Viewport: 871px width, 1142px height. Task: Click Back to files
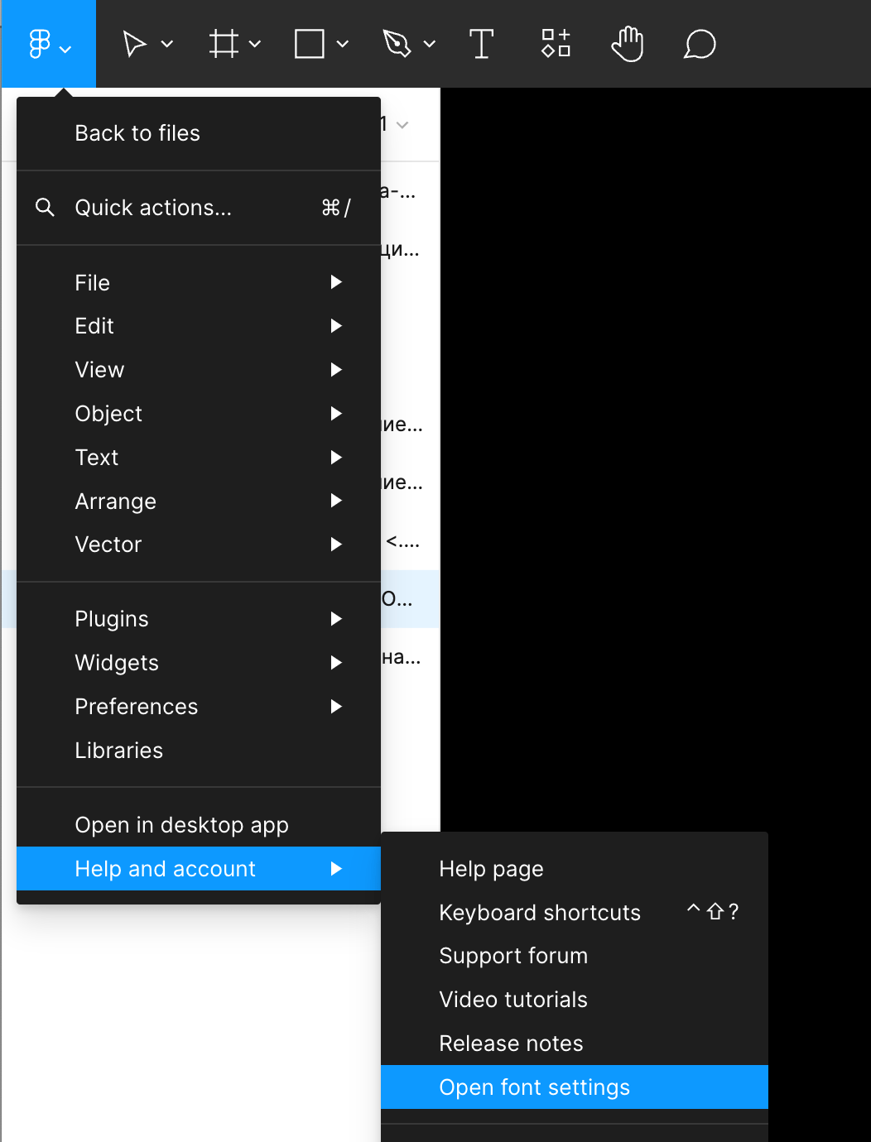click(137, 133)
